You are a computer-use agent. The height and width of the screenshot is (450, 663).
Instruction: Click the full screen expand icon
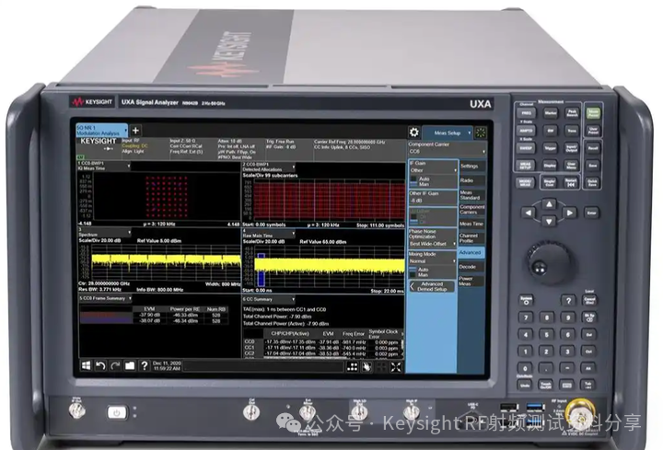pos(396,367)
